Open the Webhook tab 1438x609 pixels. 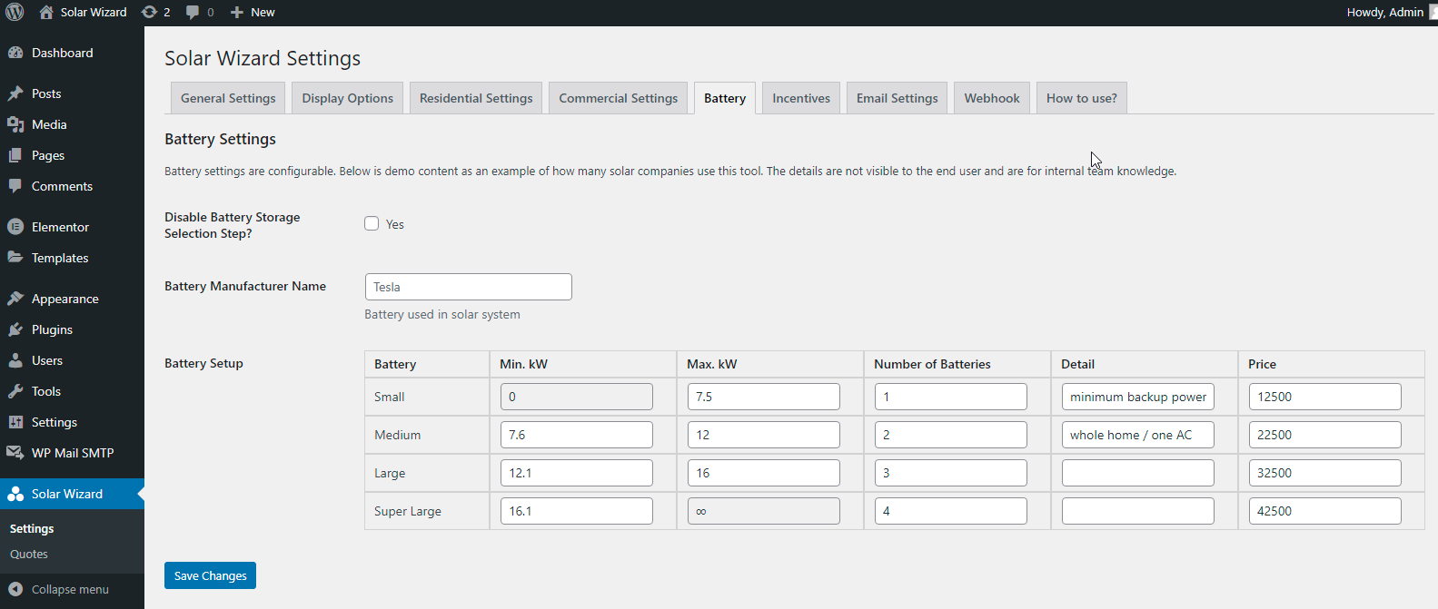click(991, 98)
